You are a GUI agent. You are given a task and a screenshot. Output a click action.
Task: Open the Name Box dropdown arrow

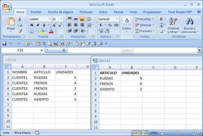[42, 50]
